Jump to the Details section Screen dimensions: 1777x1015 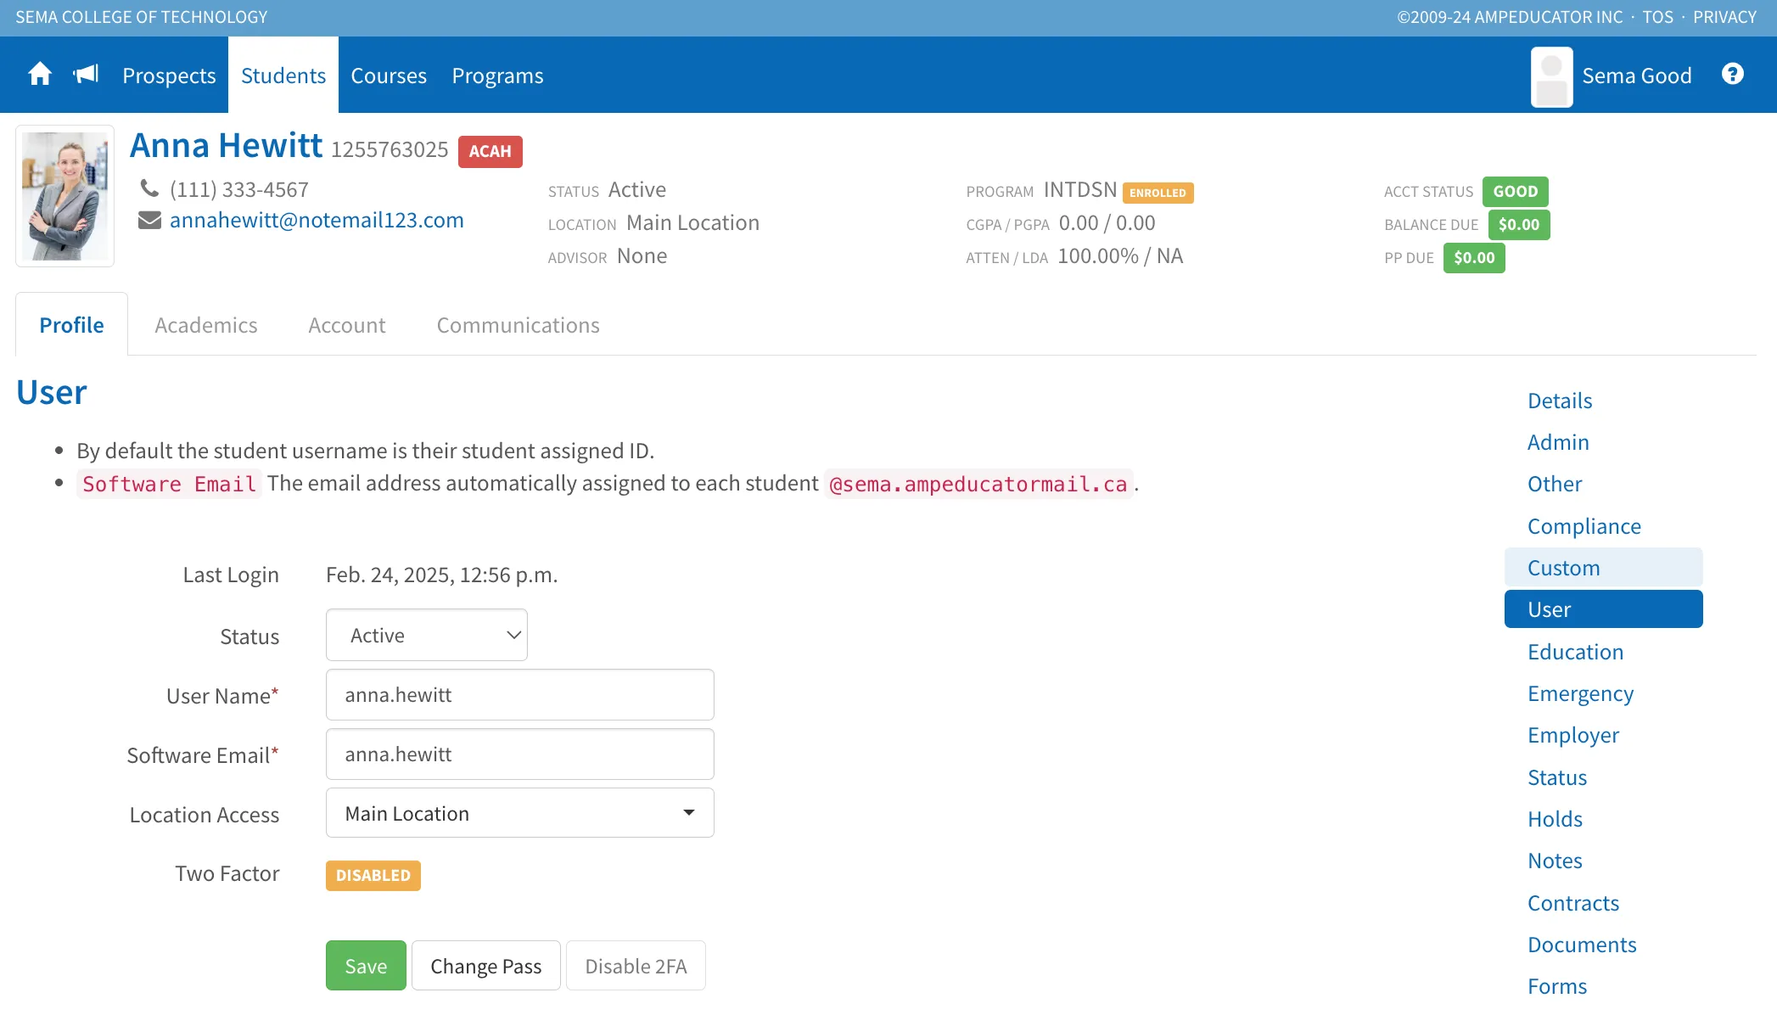1560,400
